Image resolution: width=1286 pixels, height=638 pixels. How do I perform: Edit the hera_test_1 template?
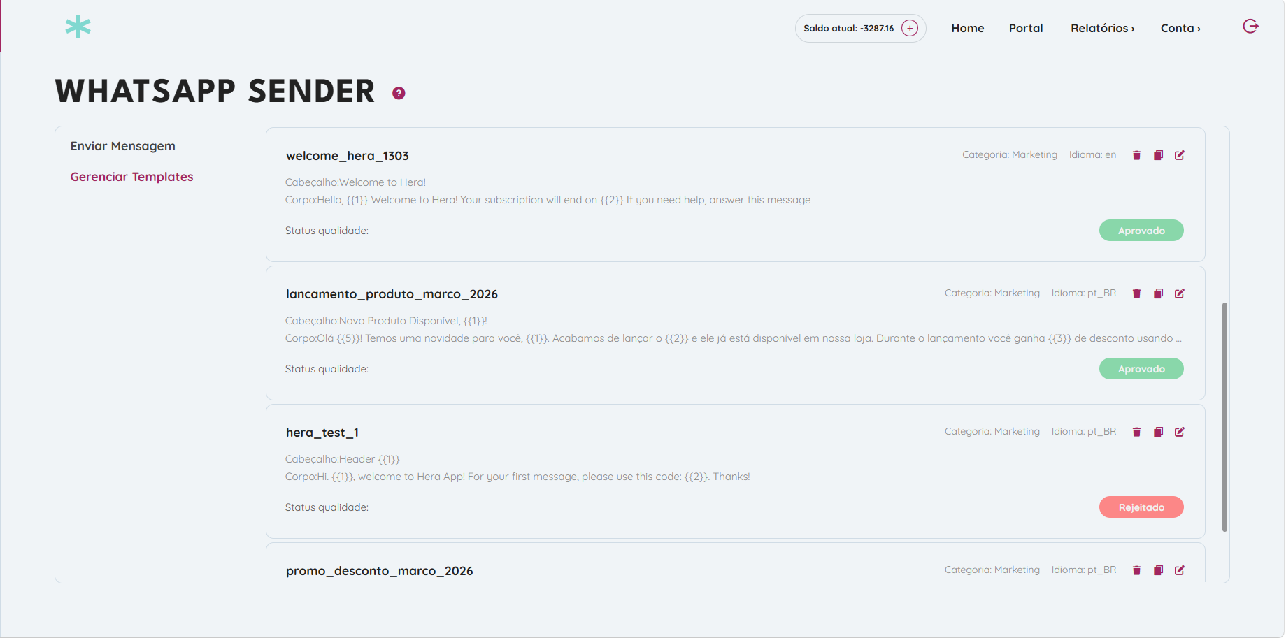(1180, 432)
